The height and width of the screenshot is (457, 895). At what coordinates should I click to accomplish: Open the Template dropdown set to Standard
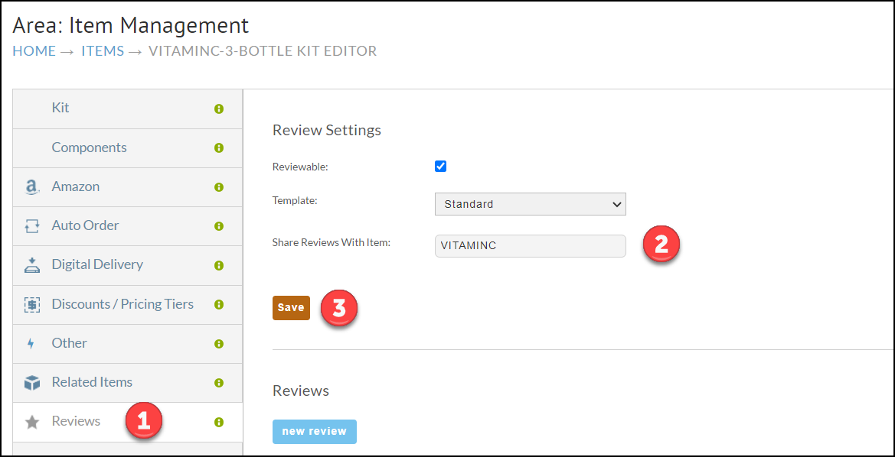531,204
